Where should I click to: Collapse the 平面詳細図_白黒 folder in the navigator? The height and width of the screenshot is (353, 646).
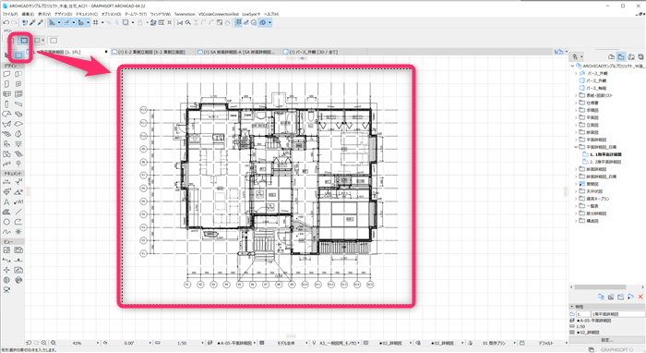[x=576, y=147]
